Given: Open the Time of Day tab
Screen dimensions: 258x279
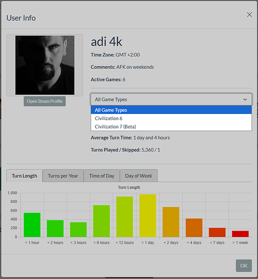Looking at the screenshot, I should [101, 176].
